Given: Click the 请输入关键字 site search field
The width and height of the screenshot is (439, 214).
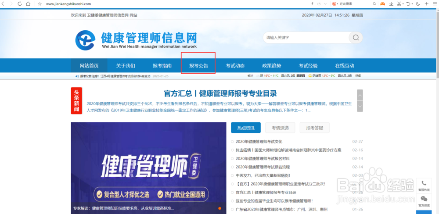Looking at the screenshot, I should coord(306,37).
